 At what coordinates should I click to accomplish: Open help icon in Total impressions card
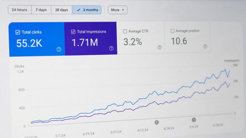point(111,48)
